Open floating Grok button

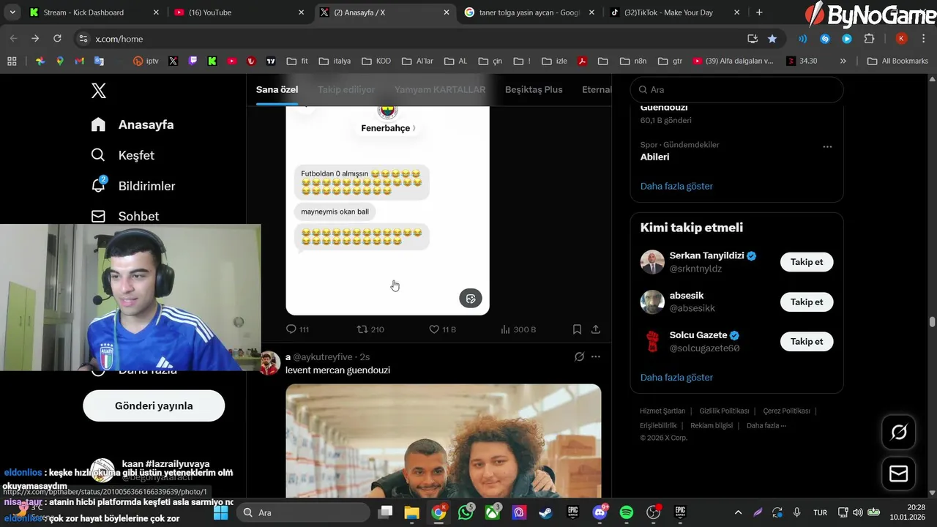coord(899,433)
